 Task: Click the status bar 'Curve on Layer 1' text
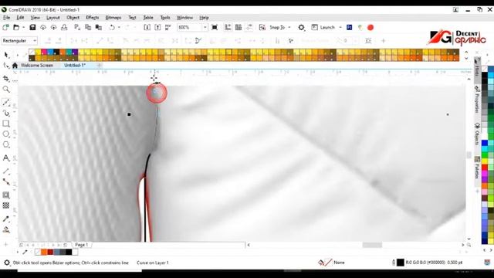153,263
